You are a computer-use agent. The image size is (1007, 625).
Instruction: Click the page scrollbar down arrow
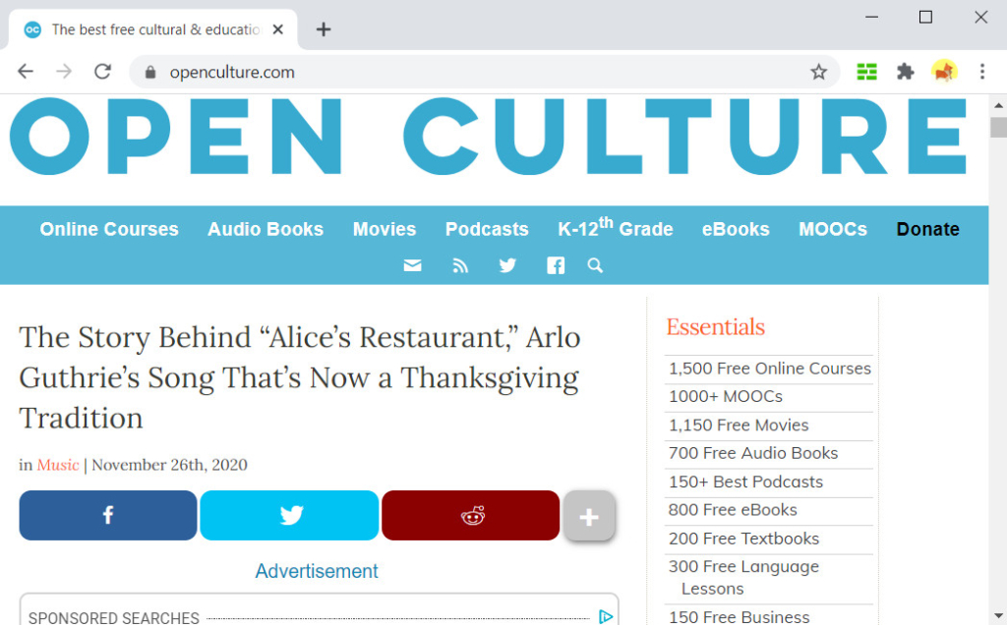pos(998,616)
